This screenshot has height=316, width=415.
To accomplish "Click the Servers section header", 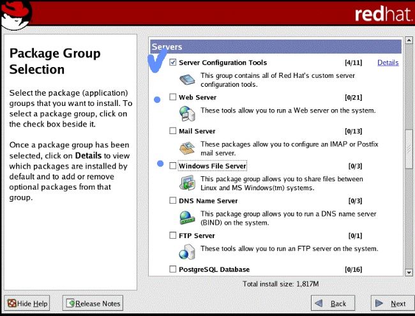I will [276, 47].
